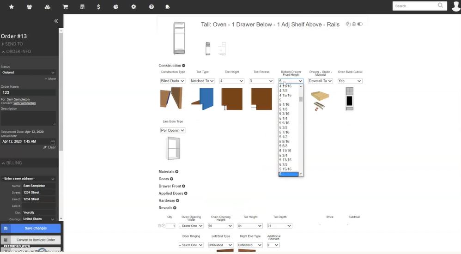461x254 pixels.
Task: Open the Drawer Guide Material dropdown
Action: click(321, 81)
